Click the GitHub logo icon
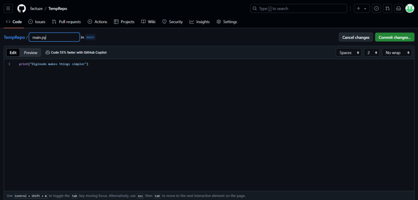The image size is (418, 200). pyautogui.click(x=22, y=9)
